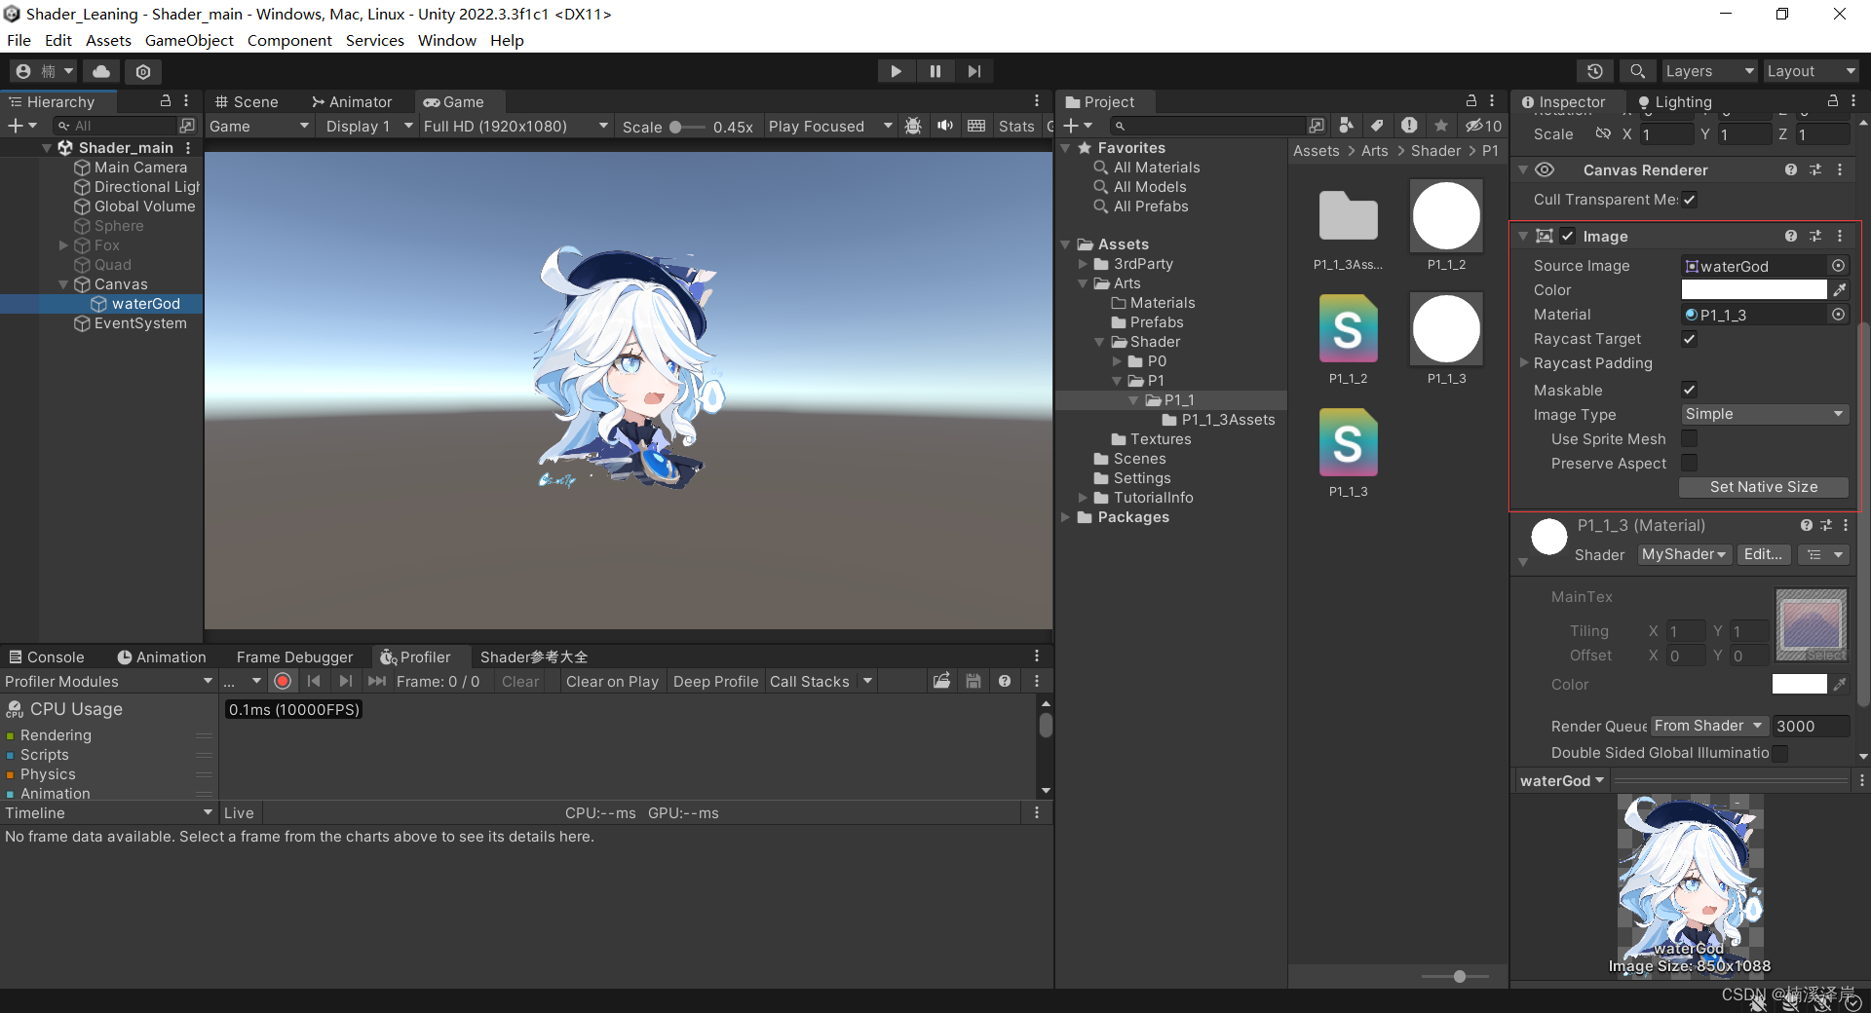Click the Project favorites star icon
The image size is (1871, 1013).
coord(1440,126)
